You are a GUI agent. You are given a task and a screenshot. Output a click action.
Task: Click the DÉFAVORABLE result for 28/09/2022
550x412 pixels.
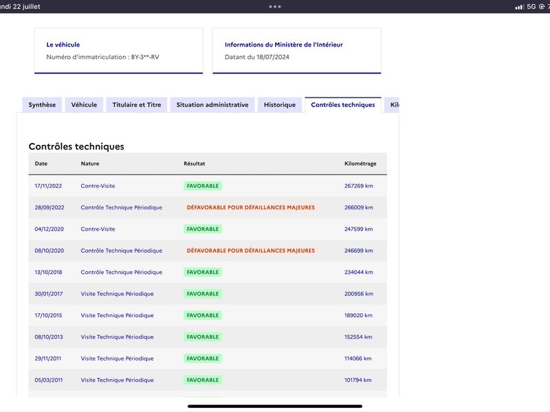(x=251, y=207)
